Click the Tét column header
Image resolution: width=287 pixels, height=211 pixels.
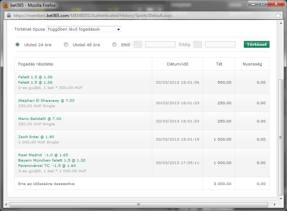coord(219,64)
